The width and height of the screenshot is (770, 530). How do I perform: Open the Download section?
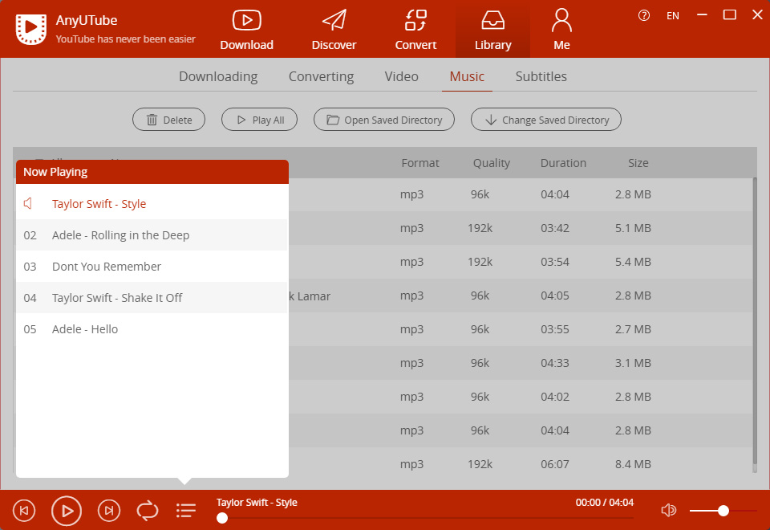pyautogui.click(x=246, y=30)
